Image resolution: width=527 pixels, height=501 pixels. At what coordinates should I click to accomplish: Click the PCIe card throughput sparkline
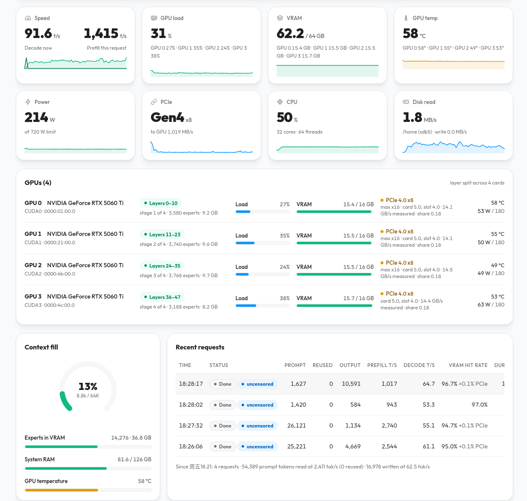pyautogui.click(x=202, y=147)
